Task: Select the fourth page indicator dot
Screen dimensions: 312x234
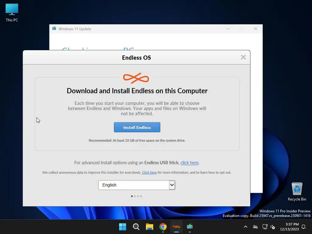Action: [141, 196]
